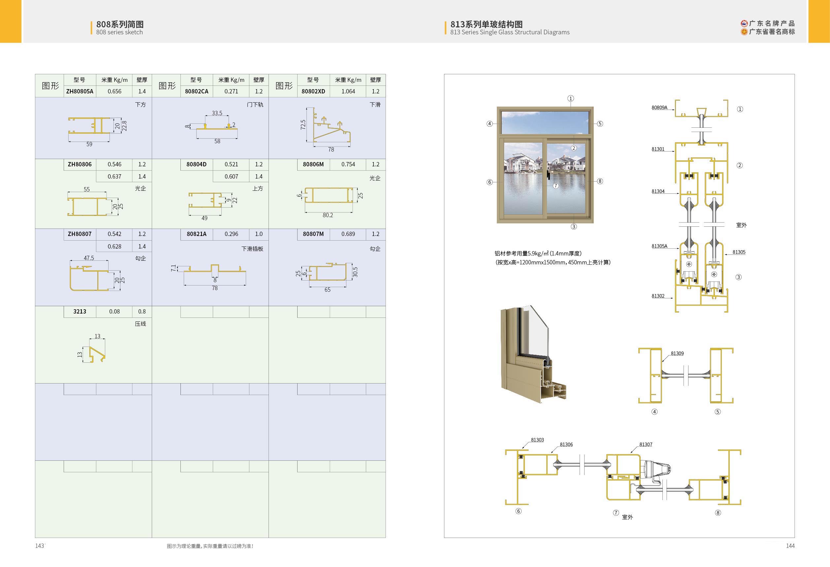
Task: Click part label 81301
Action: pyautogui.click(x=658, y=150)
